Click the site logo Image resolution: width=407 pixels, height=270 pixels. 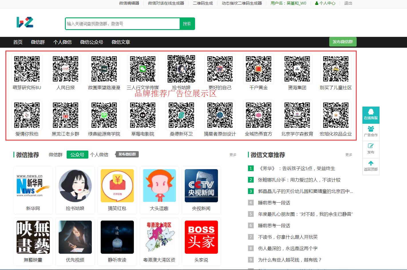pos(25,22)
